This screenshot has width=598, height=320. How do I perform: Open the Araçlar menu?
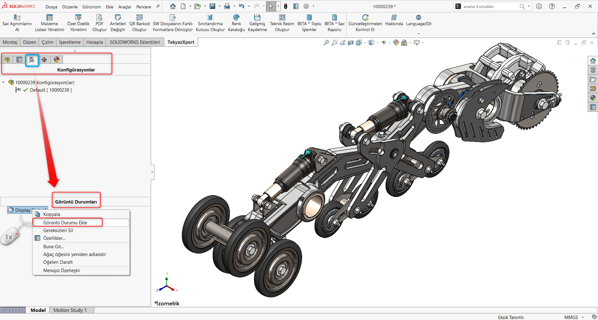125,7
